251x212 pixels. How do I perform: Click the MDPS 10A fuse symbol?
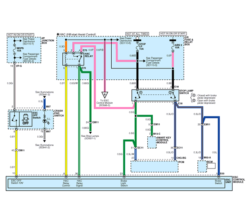pyautogui.click(x=15, y=49)
